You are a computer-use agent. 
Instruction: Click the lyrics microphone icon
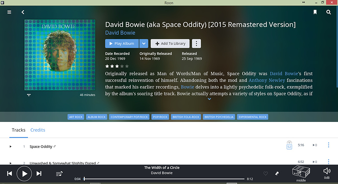point(277,173)
